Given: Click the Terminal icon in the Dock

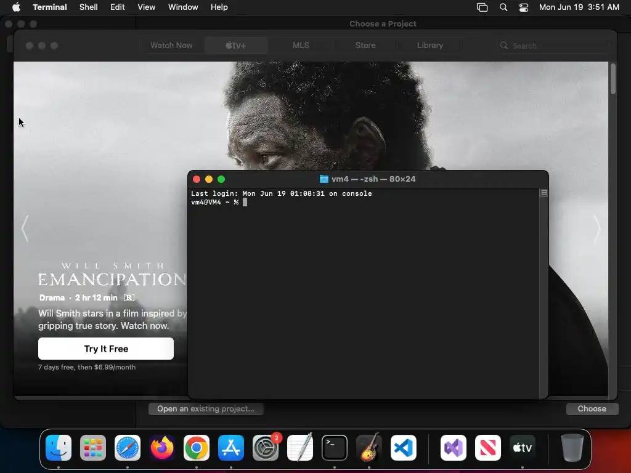Looking at the screenshot, I should (335, 448).
